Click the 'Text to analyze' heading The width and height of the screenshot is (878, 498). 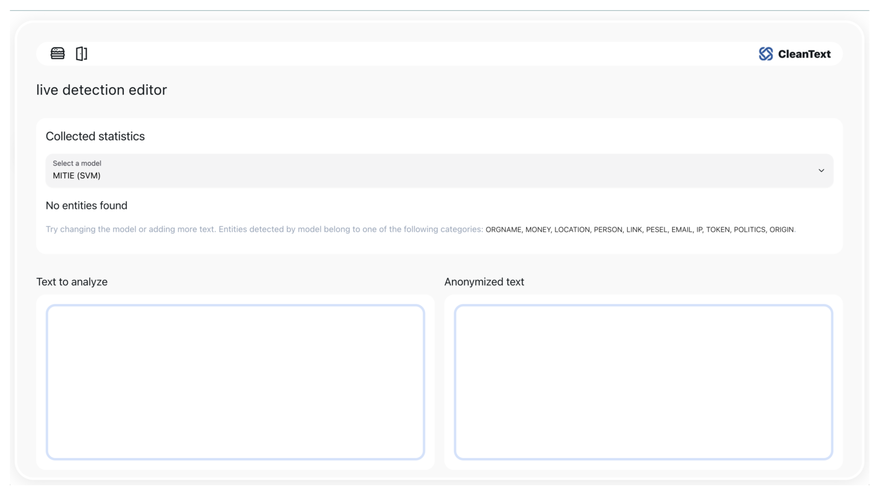(x=72, y=282)
